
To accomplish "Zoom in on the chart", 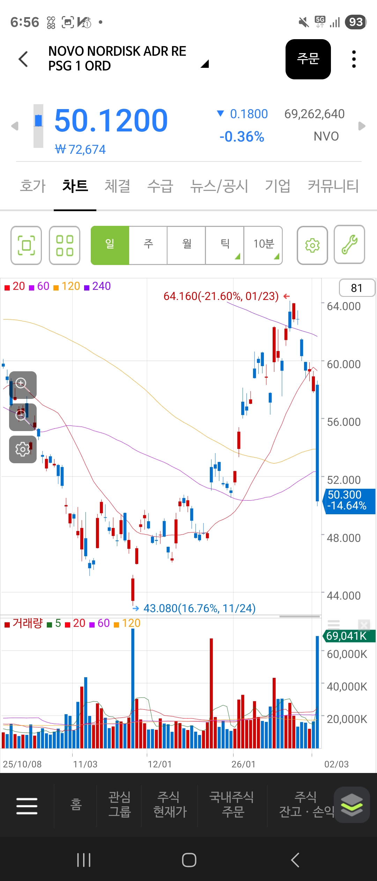I will coord(23,385).
